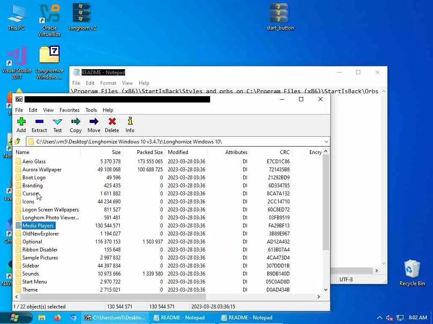Open the Format menu in Notepad
433x324 pixels.
108,83
